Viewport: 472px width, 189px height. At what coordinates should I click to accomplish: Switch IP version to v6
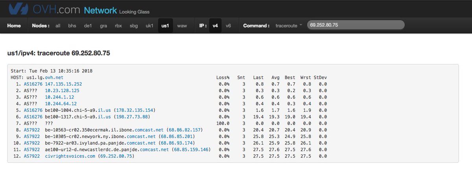[228, 25]
